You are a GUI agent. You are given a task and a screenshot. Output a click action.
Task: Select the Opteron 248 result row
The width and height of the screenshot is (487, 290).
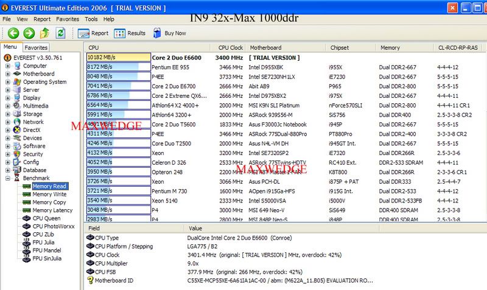point(285,172)
